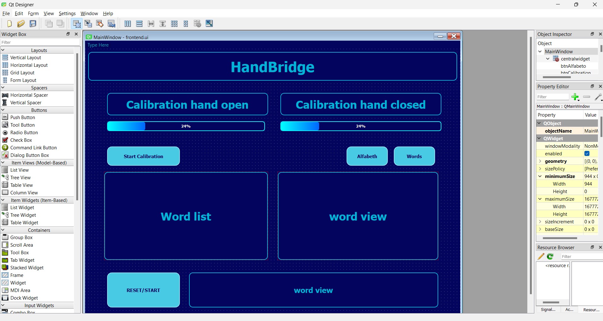The image size is (603, 321).
Task: Open the Window menu
Action: pyautogui.click(x=89, y=14)
